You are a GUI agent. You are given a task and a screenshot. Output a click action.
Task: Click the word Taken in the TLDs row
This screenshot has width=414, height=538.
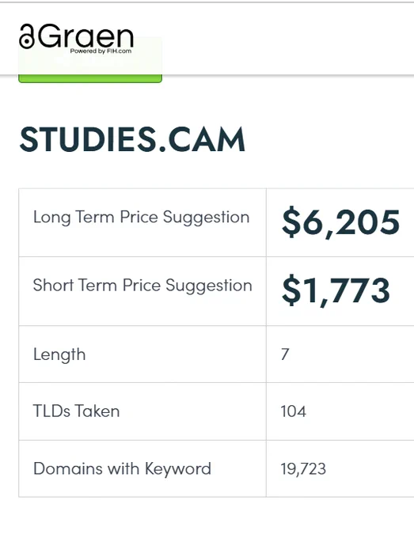(97, 411)
